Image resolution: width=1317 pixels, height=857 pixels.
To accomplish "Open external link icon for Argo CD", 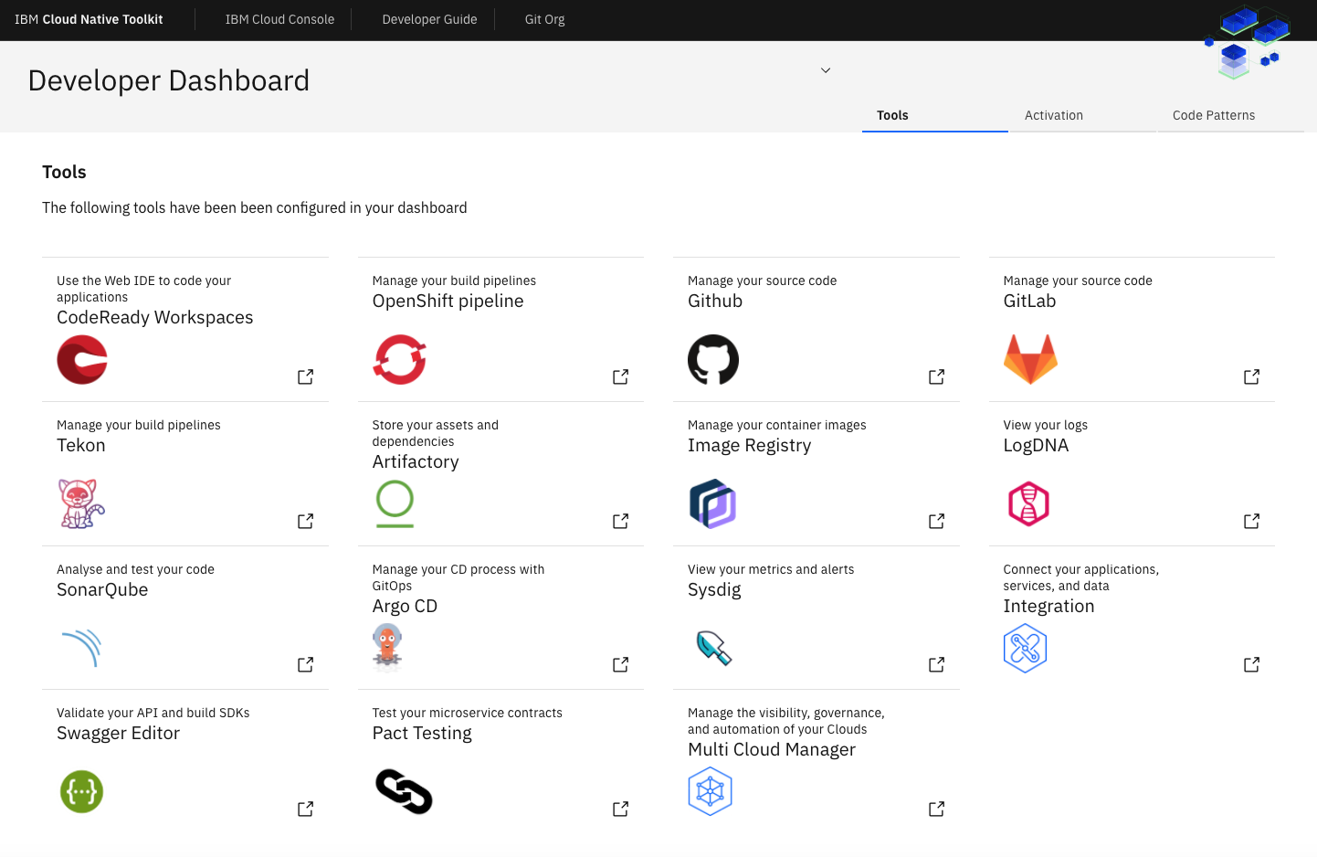I will 621,664.
